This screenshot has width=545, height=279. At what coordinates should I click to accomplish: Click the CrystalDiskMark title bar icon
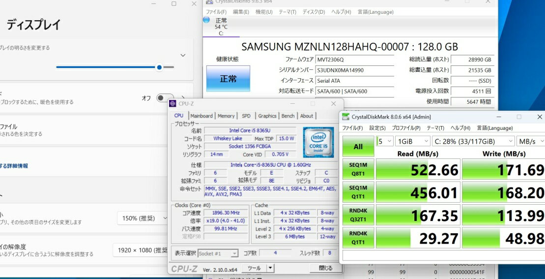coord(345,117)
